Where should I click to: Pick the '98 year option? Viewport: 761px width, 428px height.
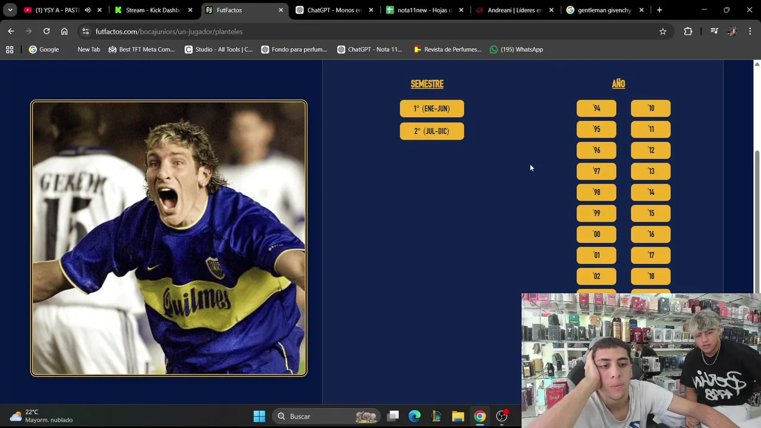596,192
